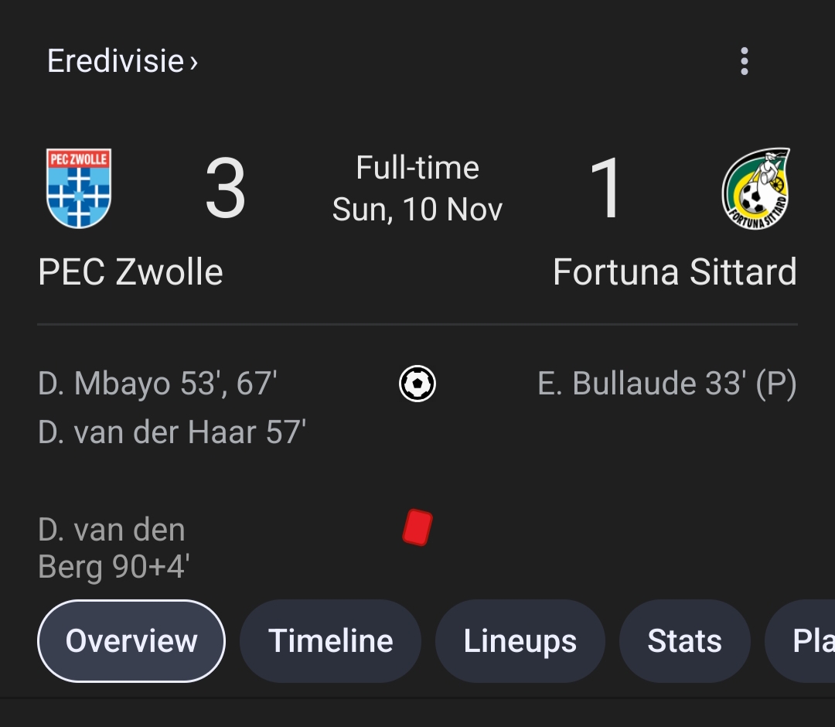
Task: Click the Fortuna Sittard club crest
Action: tap(756, 189)
